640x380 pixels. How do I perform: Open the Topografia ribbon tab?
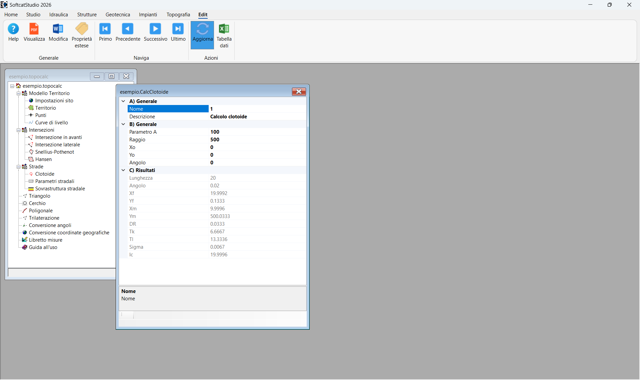pyautogui.click(x=178, y=15)
